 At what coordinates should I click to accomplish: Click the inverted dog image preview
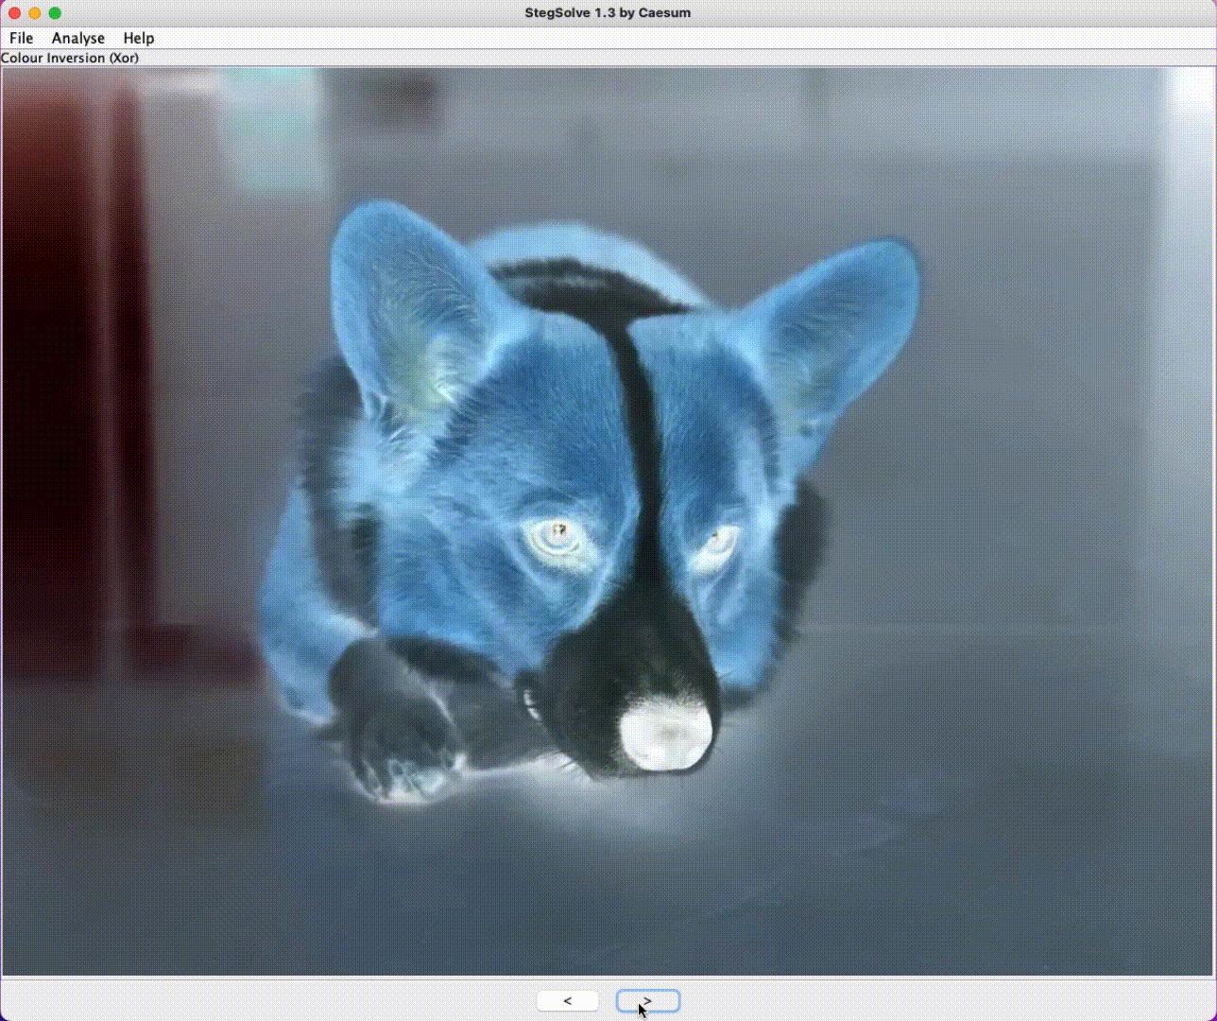608,521
